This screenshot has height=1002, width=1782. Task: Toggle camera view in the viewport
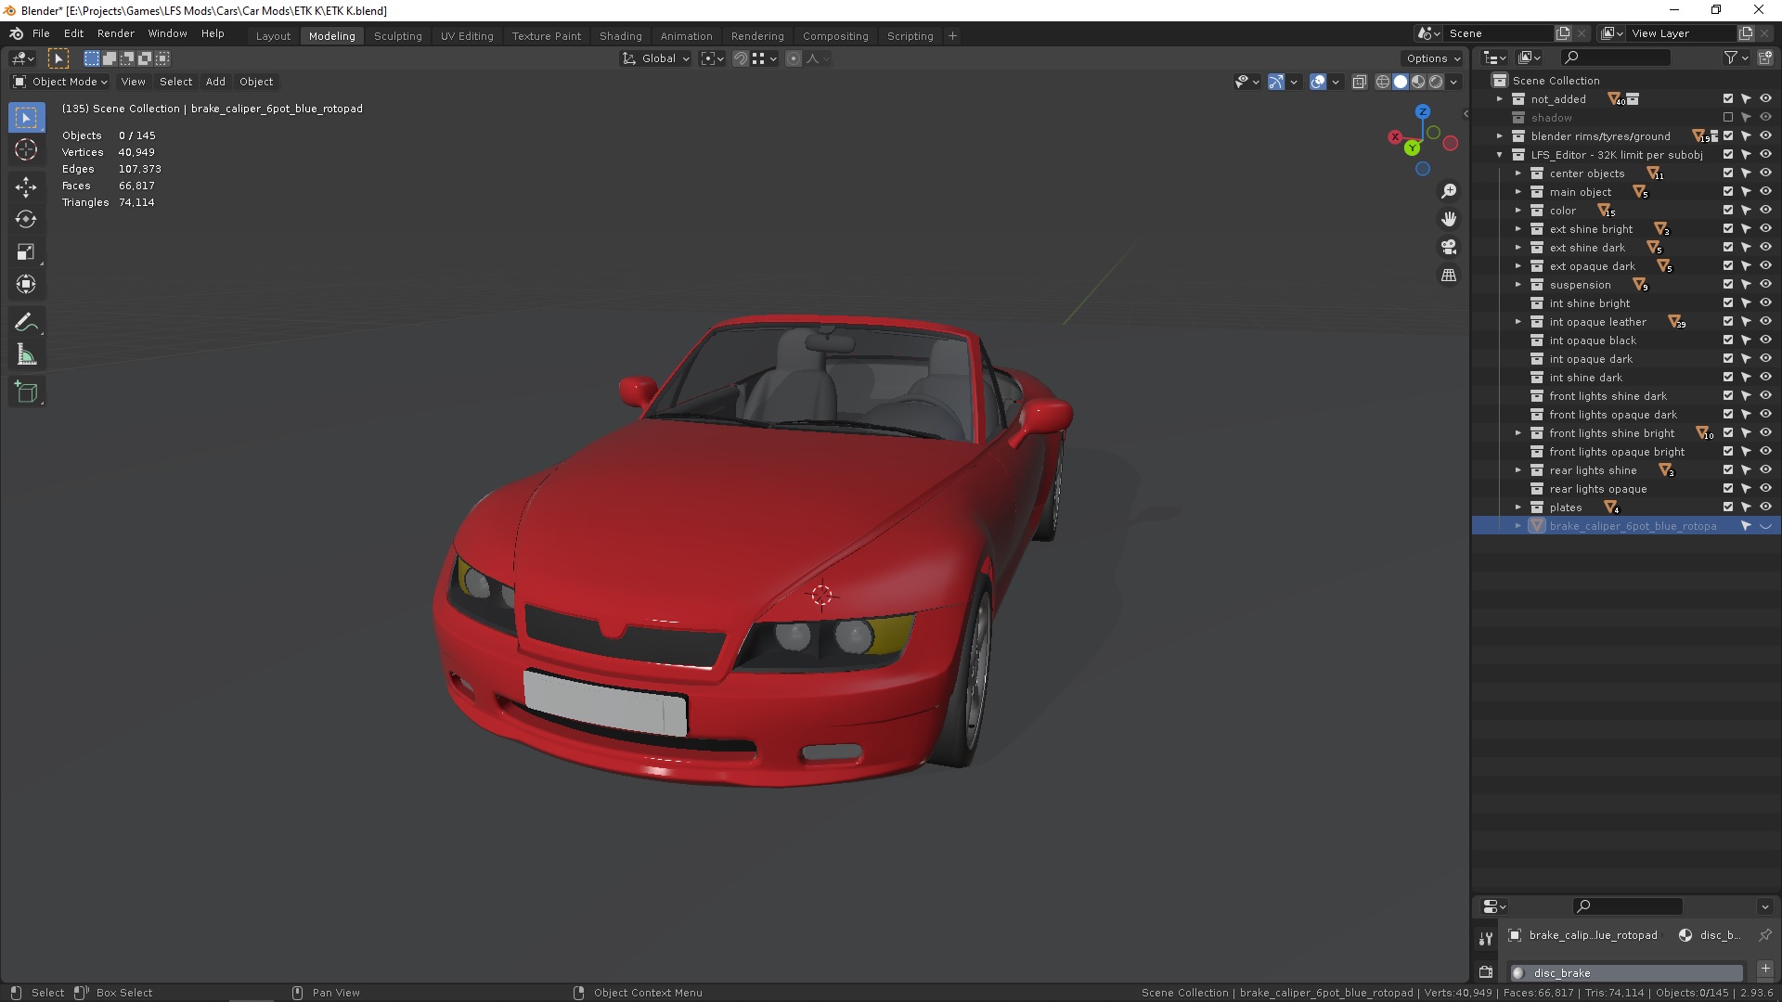click(x=1448, y=247)
